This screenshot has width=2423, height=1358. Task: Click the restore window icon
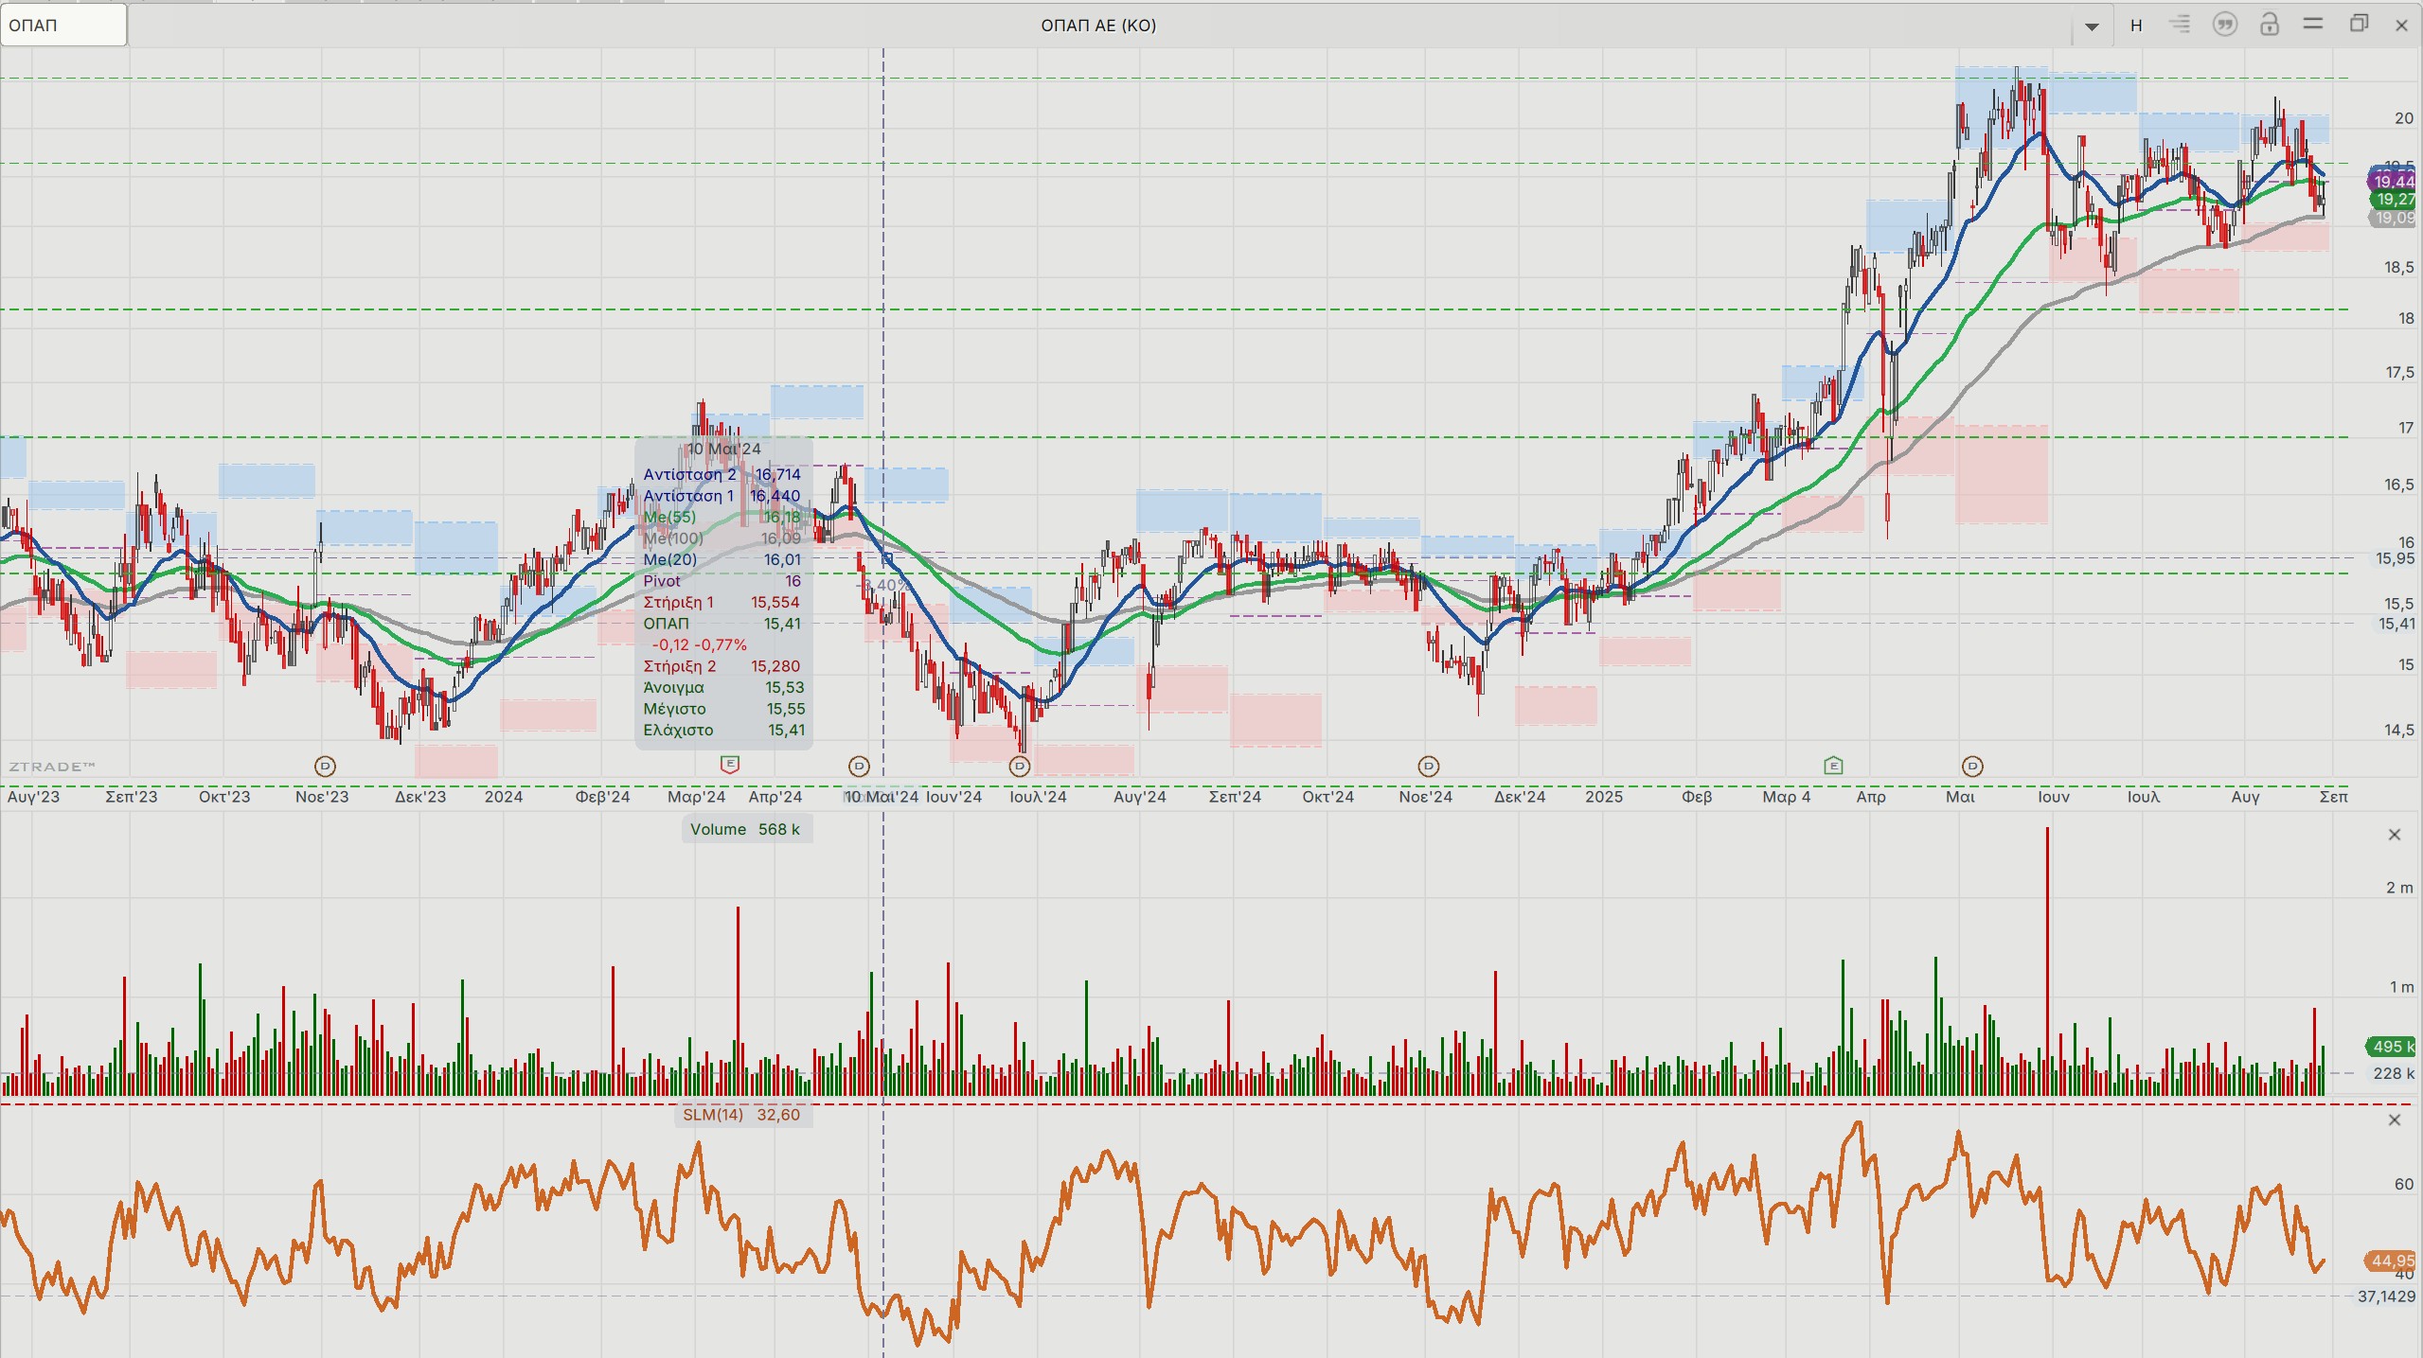coord(2359,24)
